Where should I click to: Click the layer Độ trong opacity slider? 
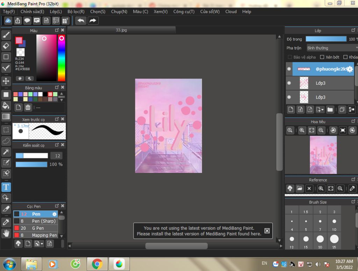(326, 39)
